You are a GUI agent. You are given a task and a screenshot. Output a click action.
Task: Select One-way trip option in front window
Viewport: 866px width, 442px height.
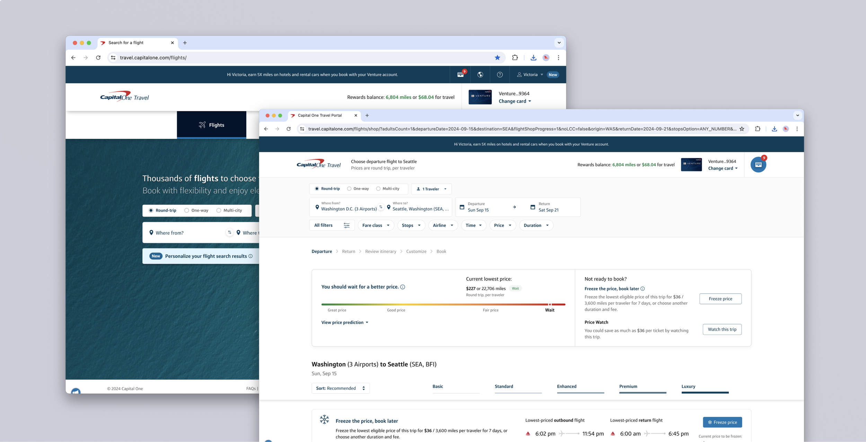click(x=349, y=189)
